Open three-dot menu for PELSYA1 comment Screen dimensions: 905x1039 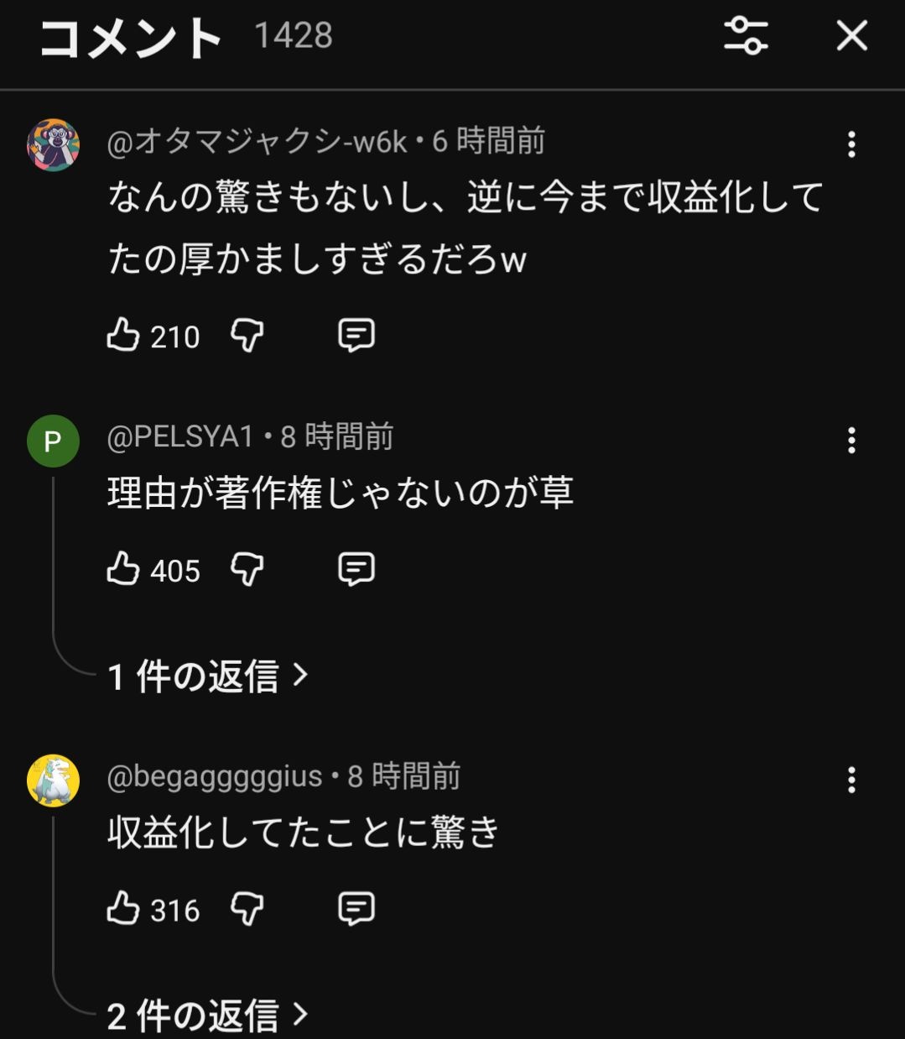pyautogui.click(x=851, y=440)
